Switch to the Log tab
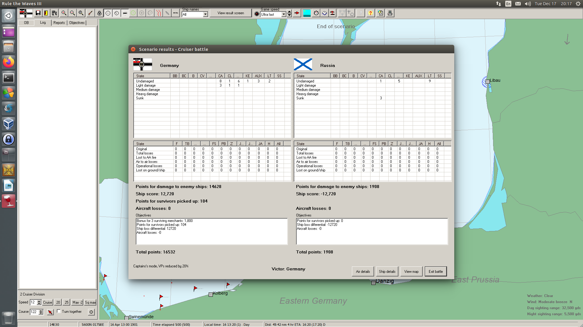 pos(43,22)
